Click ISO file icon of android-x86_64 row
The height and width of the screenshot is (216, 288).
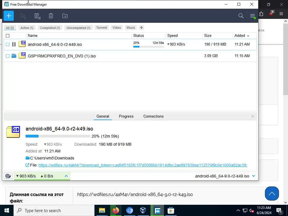click(22, 44)
